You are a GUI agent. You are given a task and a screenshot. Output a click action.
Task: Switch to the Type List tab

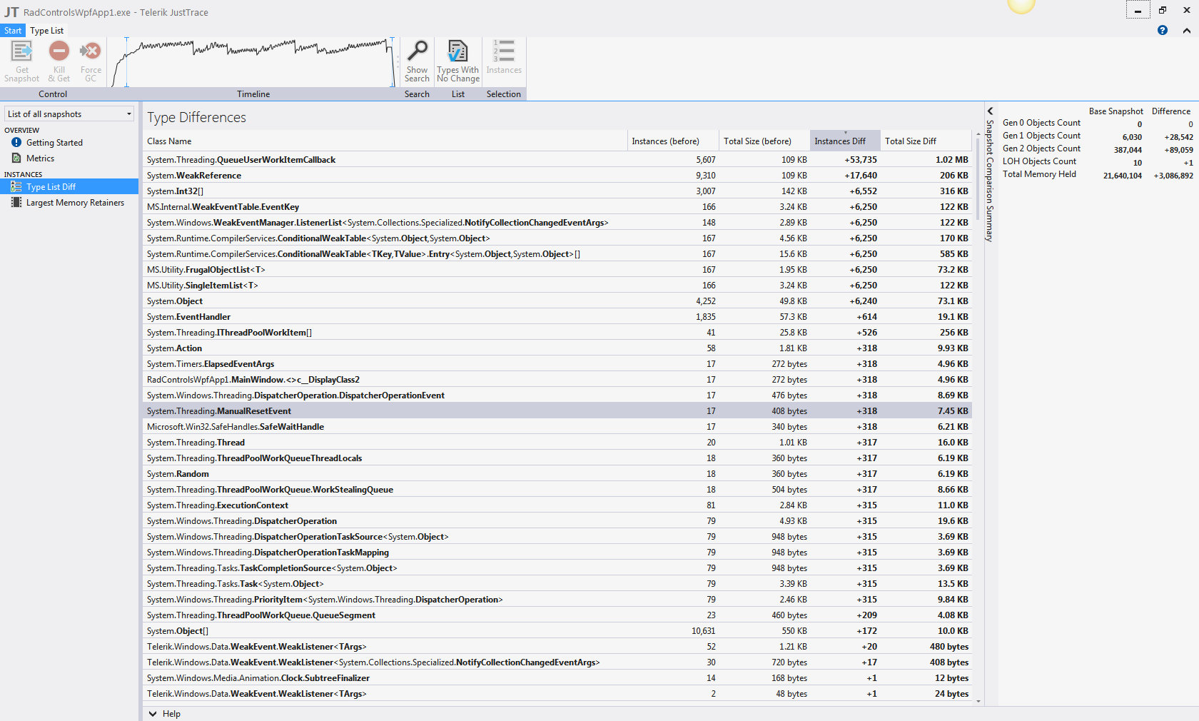click(47, 31)
